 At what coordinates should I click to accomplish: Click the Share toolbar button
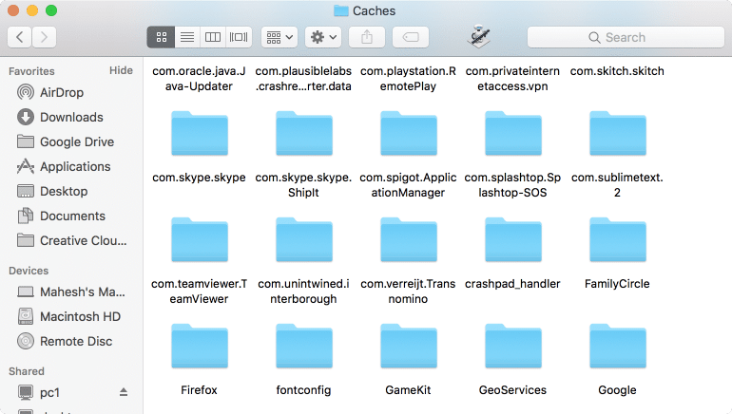367,37
